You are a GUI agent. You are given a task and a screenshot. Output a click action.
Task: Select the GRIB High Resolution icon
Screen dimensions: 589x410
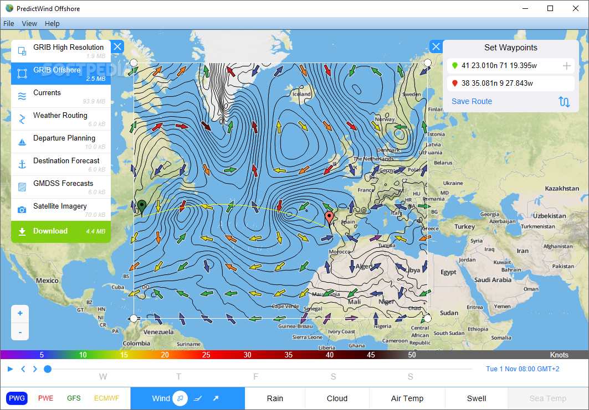[22, 51]
